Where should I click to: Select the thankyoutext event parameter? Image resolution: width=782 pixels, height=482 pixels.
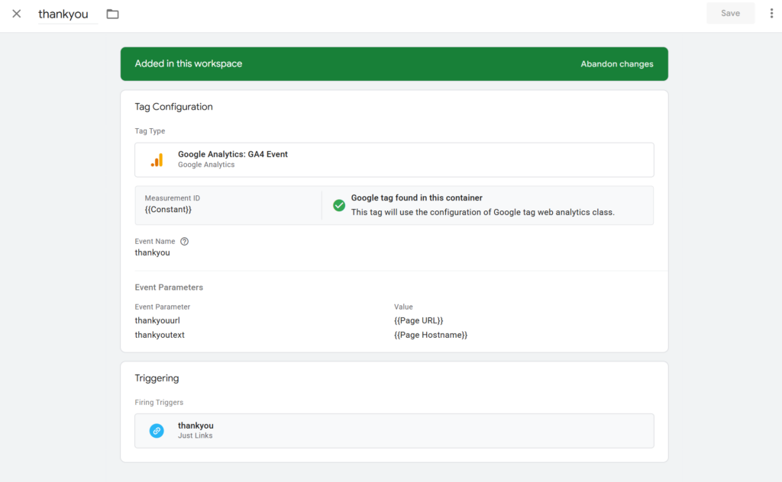(x=160, y=335)
